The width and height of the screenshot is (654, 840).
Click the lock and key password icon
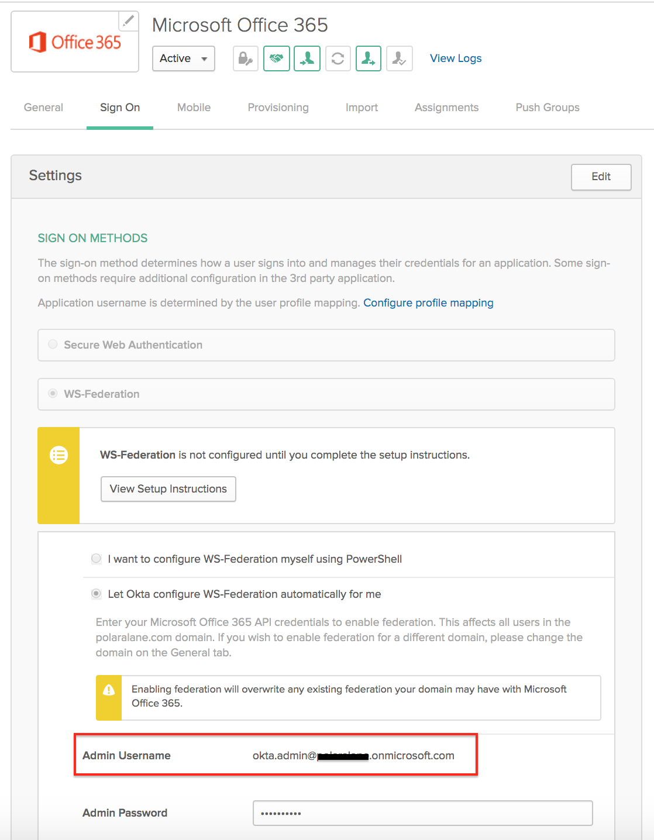[x=246, y=58]
